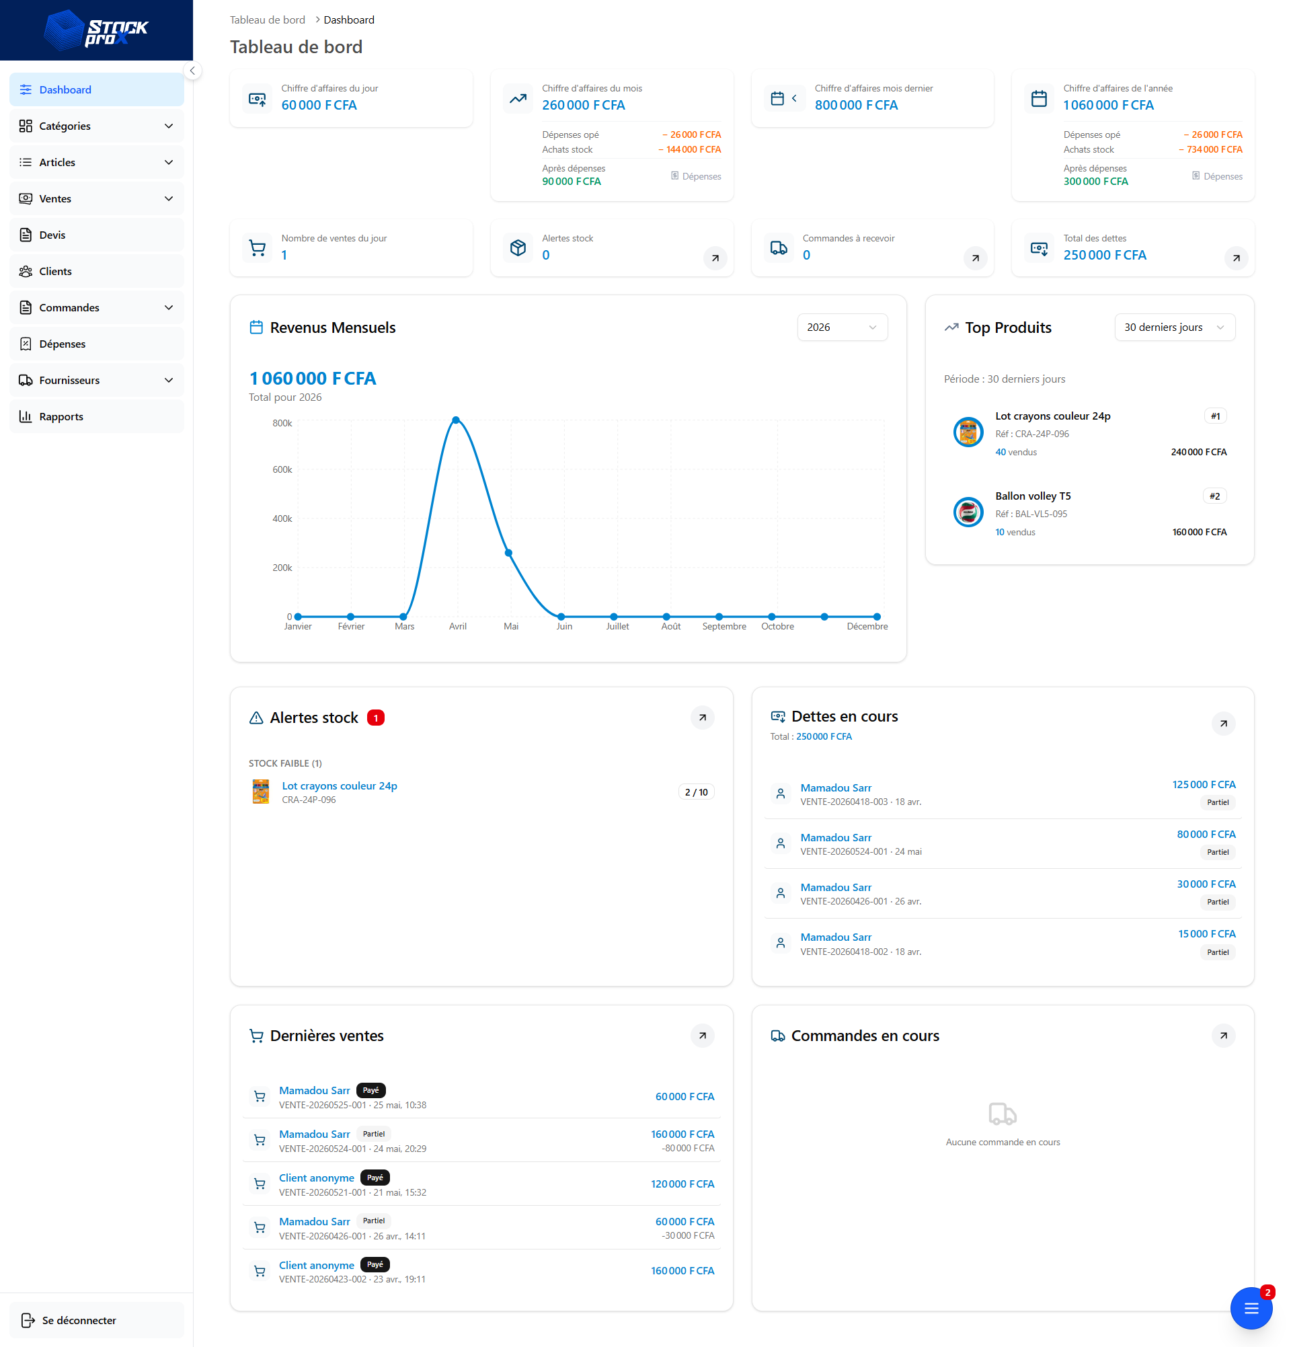
Task: Click the Articles list icon
Action: [x=26, y=162]
